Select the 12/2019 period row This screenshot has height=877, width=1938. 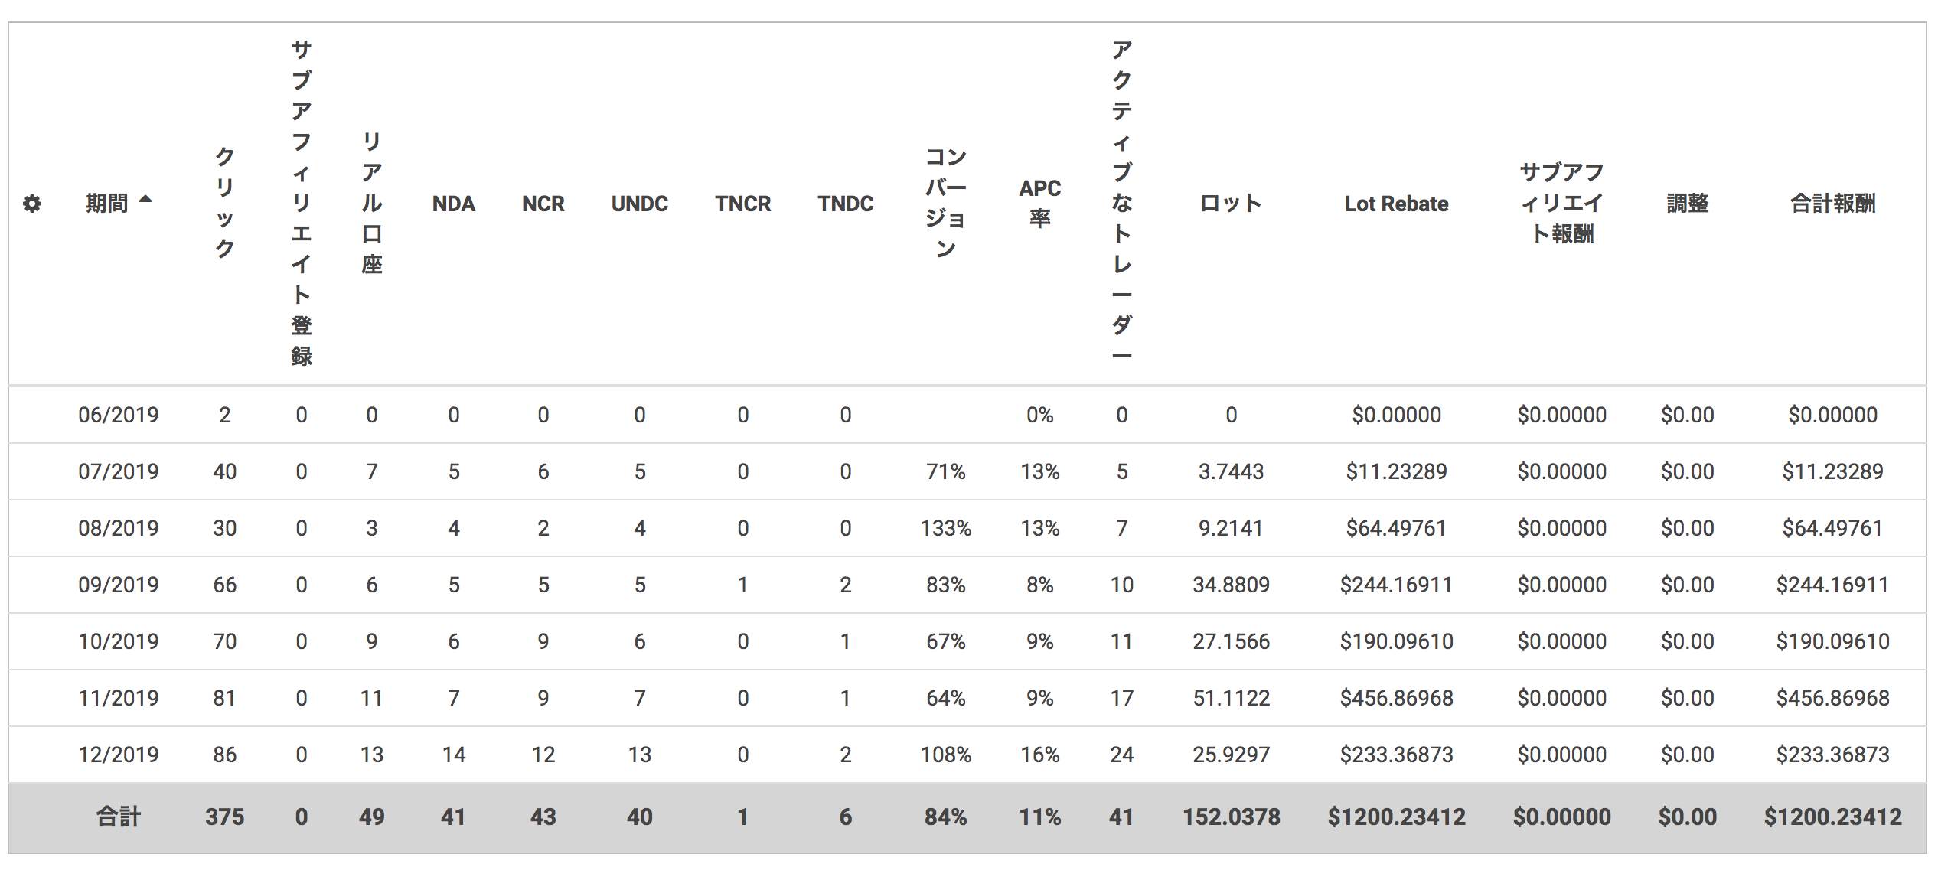coord(119,755)
